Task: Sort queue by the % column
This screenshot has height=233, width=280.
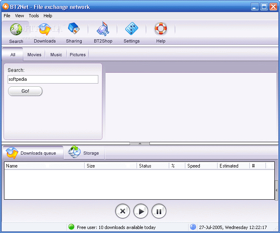Action: [177, 166]
